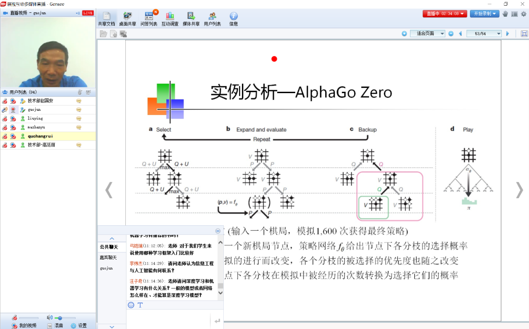Open private chat with 技术部赵国安
The width and height of the screenshot is (529, 329).
[x=79, y=101]
